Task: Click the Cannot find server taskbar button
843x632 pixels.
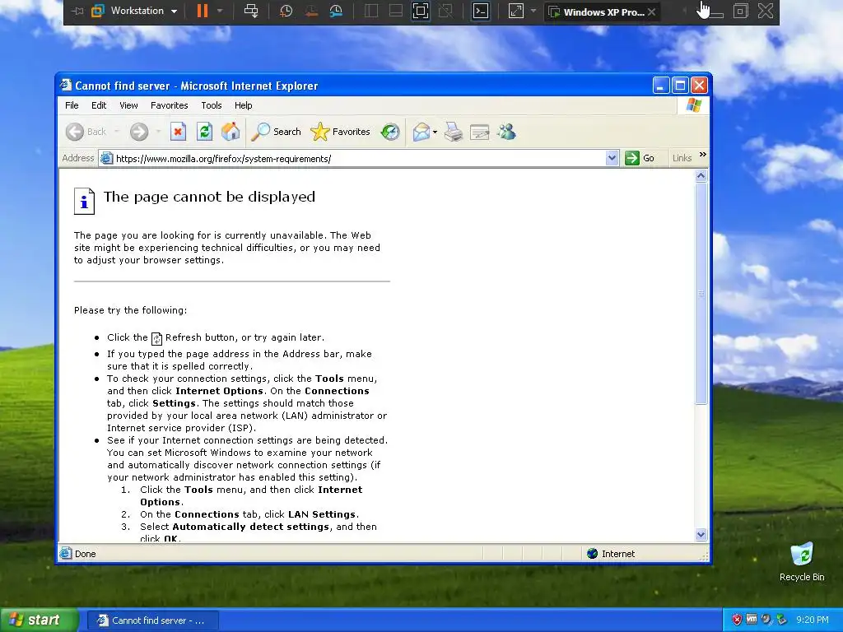Action: pos(152,620)
